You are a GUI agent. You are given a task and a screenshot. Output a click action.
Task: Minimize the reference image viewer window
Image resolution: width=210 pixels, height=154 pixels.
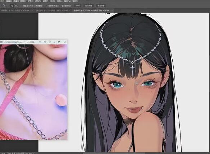point(54,42)
